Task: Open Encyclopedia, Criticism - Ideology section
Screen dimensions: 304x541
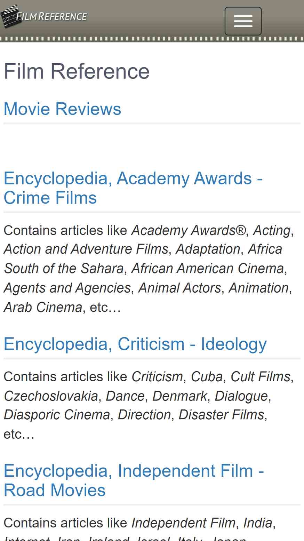Action: [x=135, y=344]
